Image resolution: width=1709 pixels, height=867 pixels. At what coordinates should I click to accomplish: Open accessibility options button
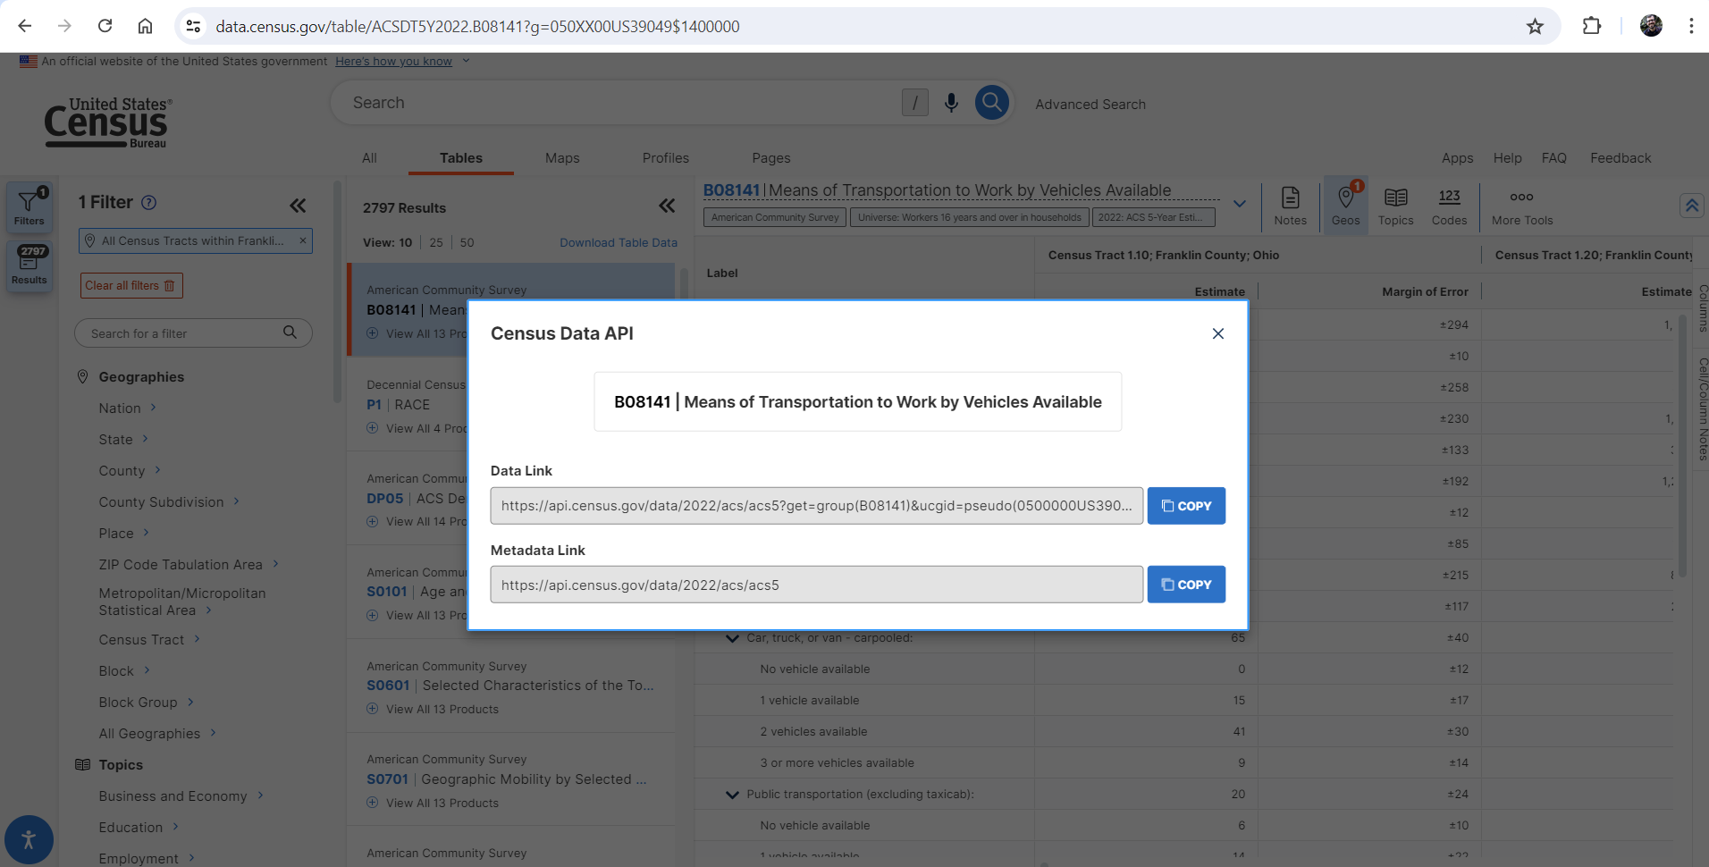[x=29, y=839]
